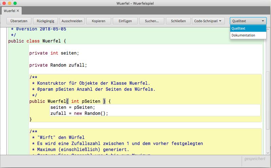Viewport: 271px width, 168px height.
Task: Close the Wuerfel tab with X
Action: pyautogui.click(x=18, y=11)
